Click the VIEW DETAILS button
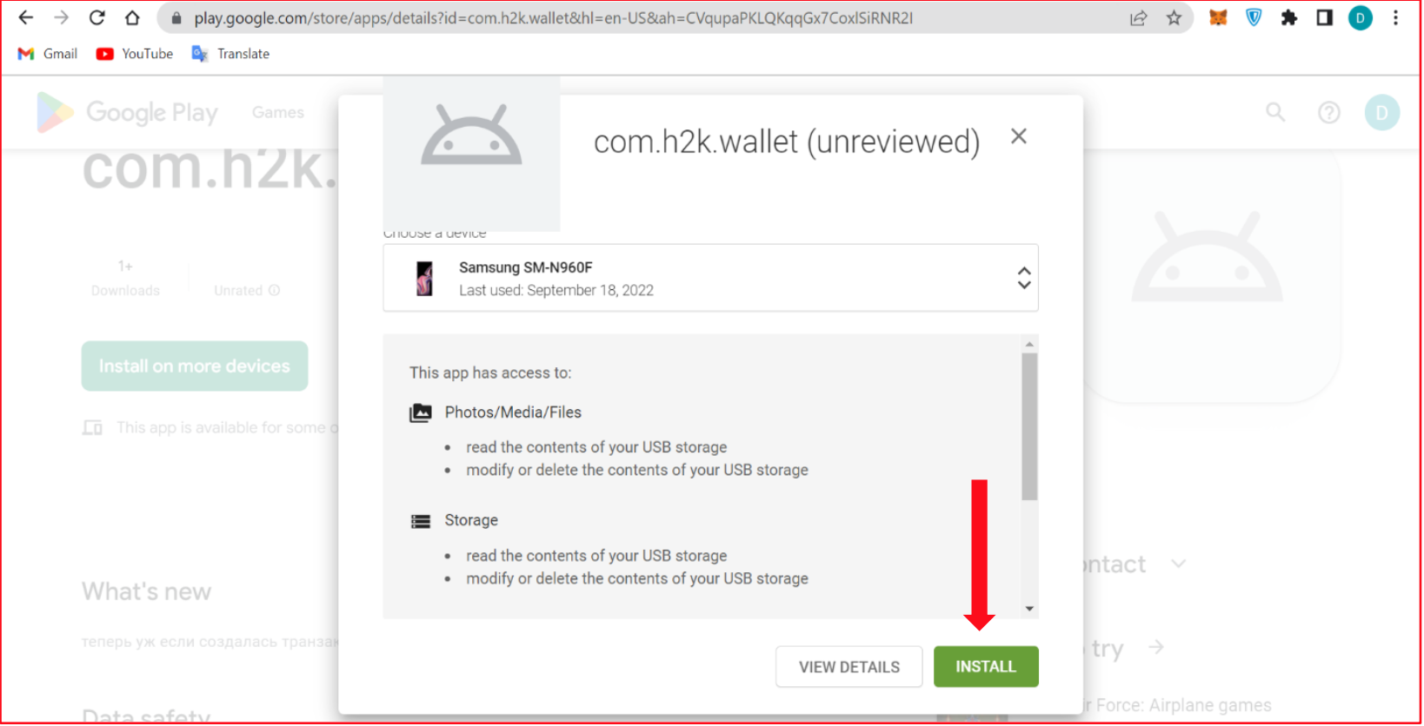Viewport: 1424px width, 726px height. [848, 667]
